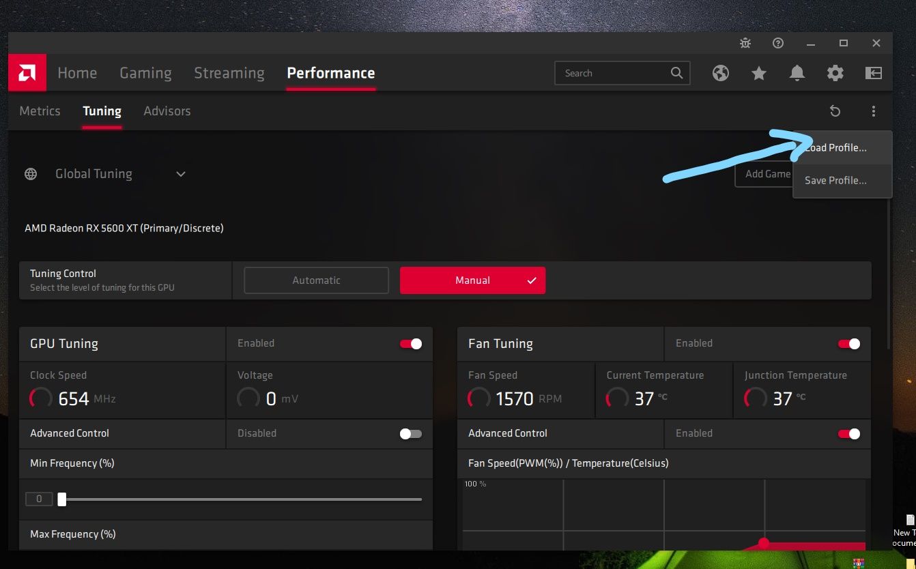Click the Junction Temperature gauge icon
The image size is (916, 569).
click(x=755, y=398)
